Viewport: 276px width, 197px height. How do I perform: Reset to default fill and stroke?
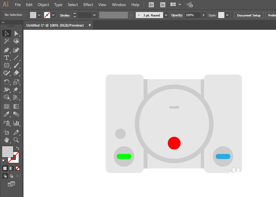(x=4, y=161)
